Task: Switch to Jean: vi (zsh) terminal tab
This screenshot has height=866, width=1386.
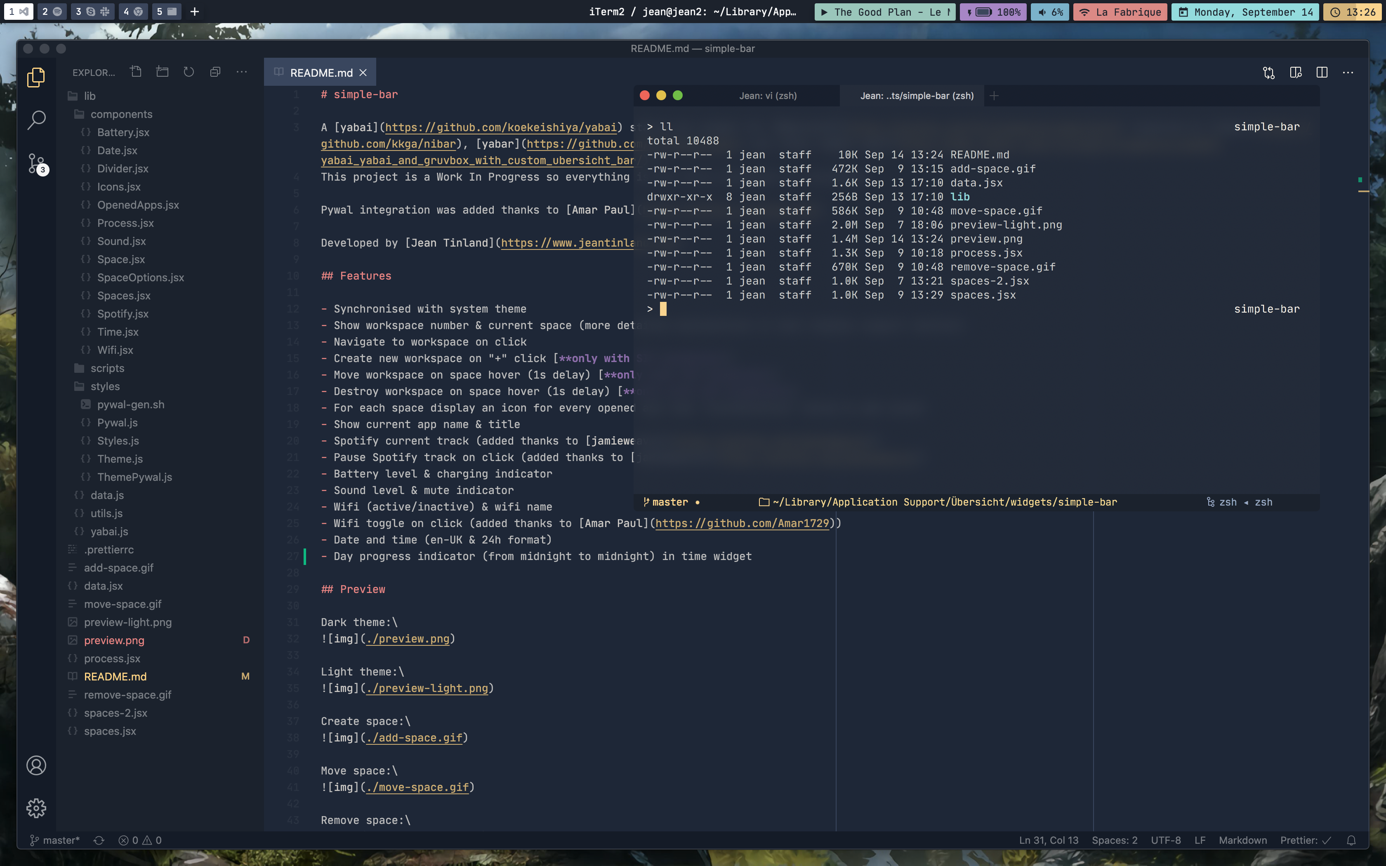Action: click(x=767, y=96)
